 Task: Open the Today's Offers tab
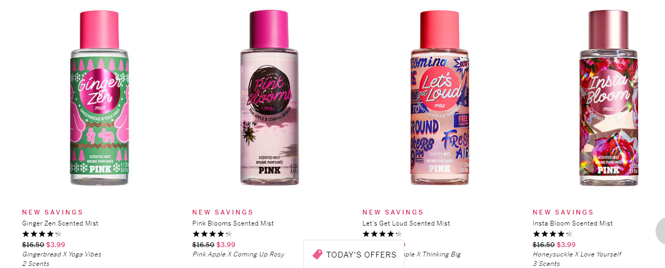click(x=354, y=254)
